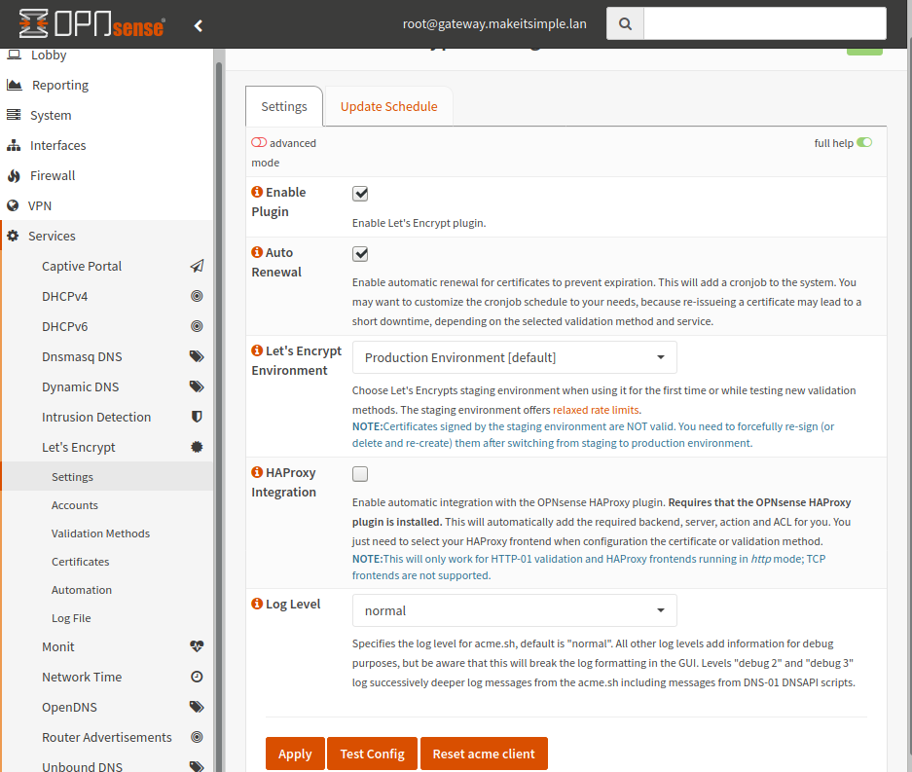This screenshot has height=772, width=912.
Task: Turn off the full help toggle
Action: coord(864,143)
